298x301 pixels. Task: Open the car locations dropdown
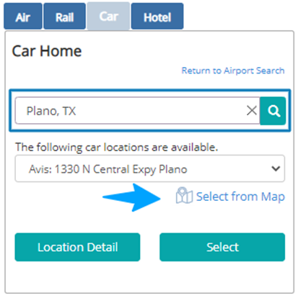pos(150,169)
